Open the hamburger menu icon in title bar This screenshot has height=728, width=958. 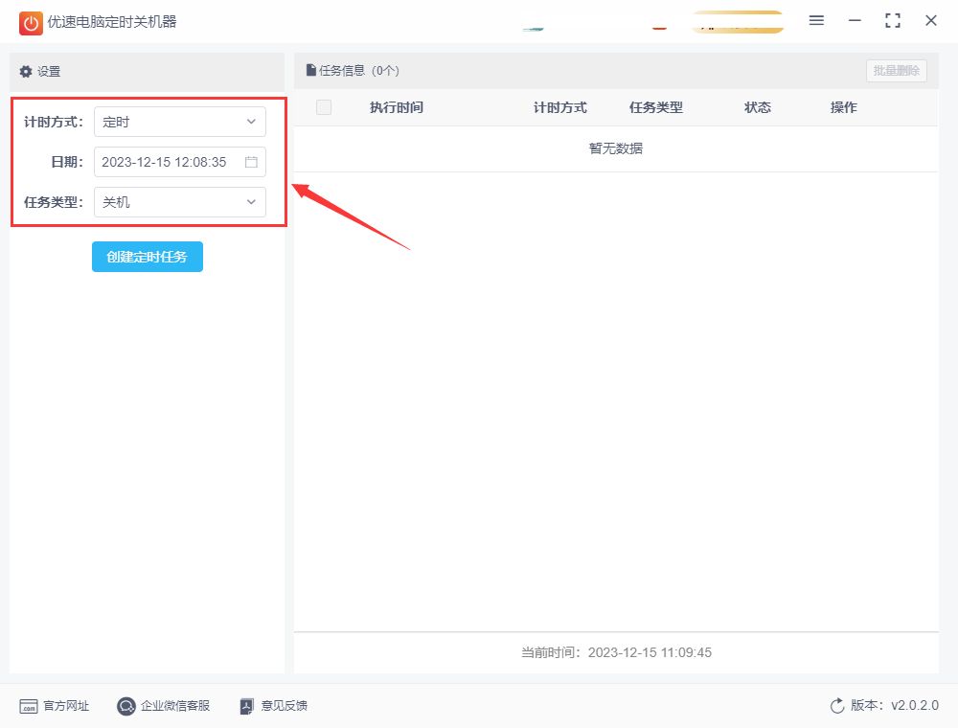(816, 21)
